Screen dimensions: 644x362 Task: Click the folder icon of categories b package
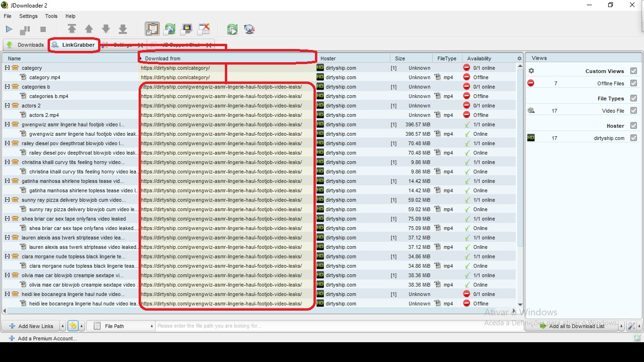tap(15, 87)
